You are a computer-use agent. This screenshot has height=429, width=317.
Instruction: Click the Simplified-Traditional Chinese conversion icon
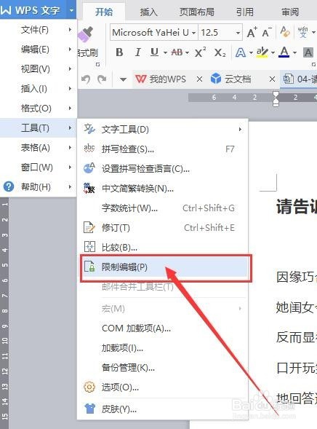89,188
